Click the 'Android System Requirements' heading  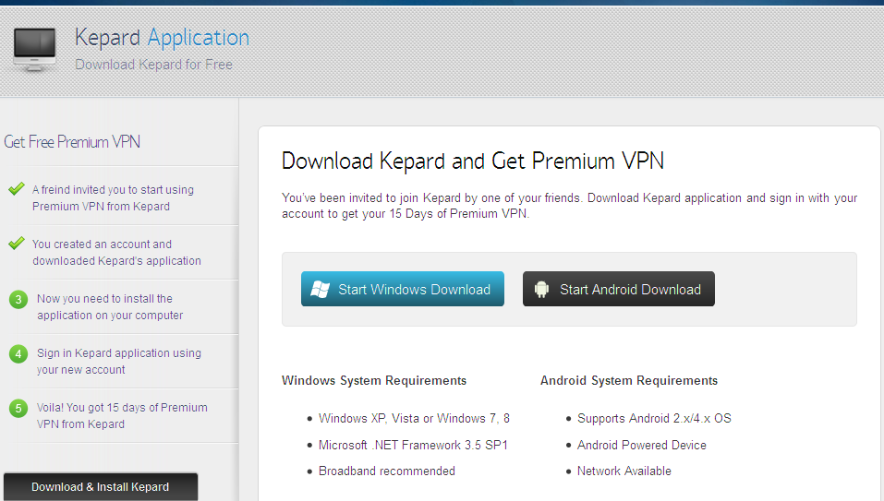(629, 380)
